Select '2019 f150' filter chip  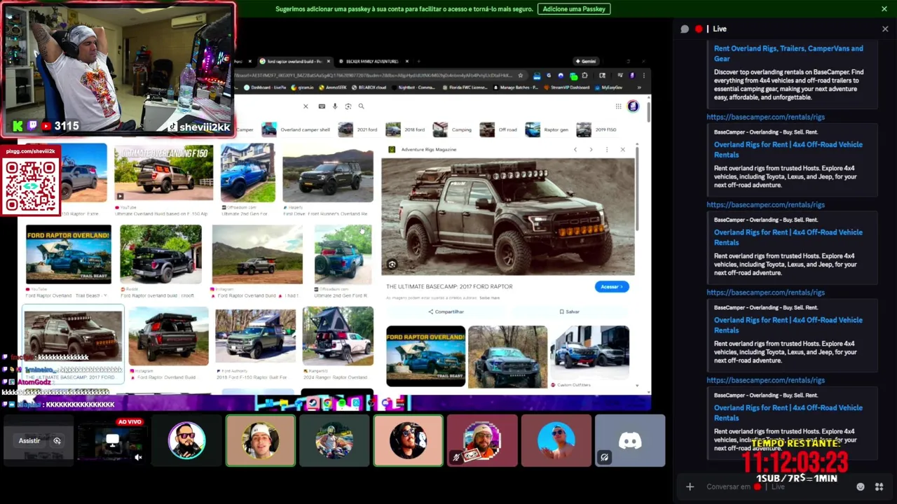(x=596, y=129)
